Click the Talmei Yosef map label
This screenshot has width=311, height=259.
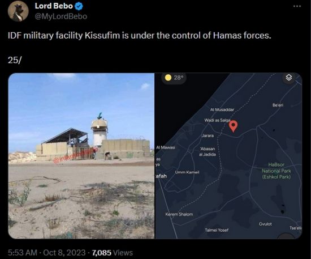pos(217,230)
